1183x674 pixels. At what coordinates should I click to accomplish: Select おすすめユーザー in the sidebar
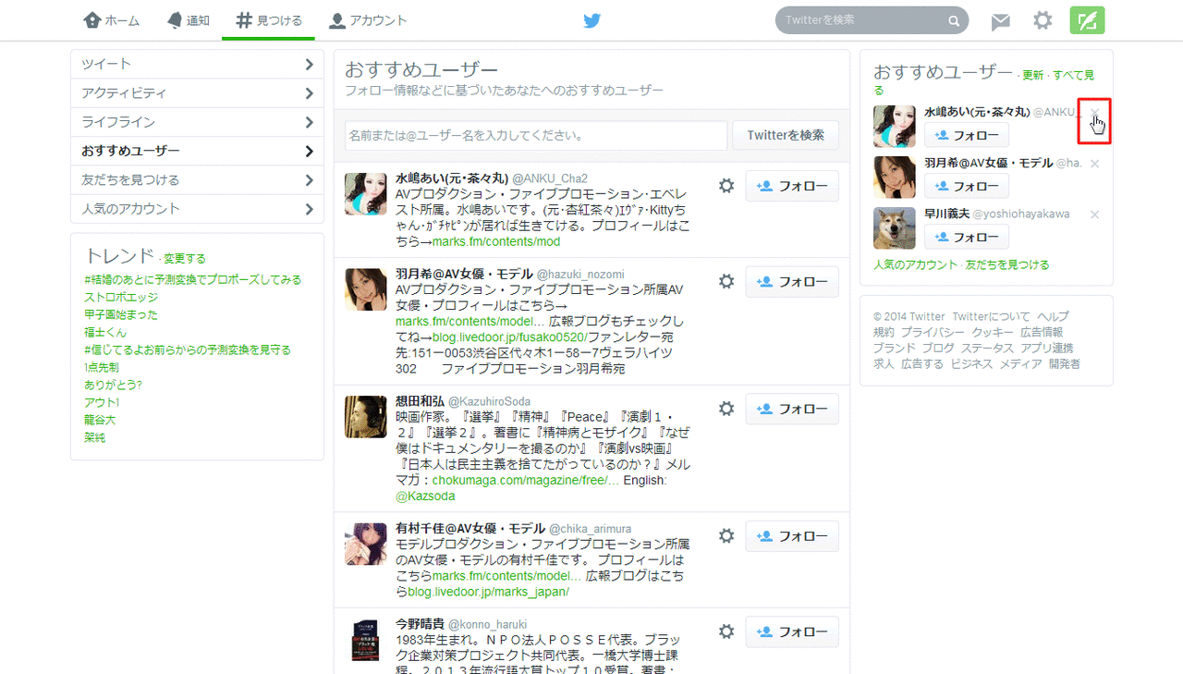[x=197, y=151]
